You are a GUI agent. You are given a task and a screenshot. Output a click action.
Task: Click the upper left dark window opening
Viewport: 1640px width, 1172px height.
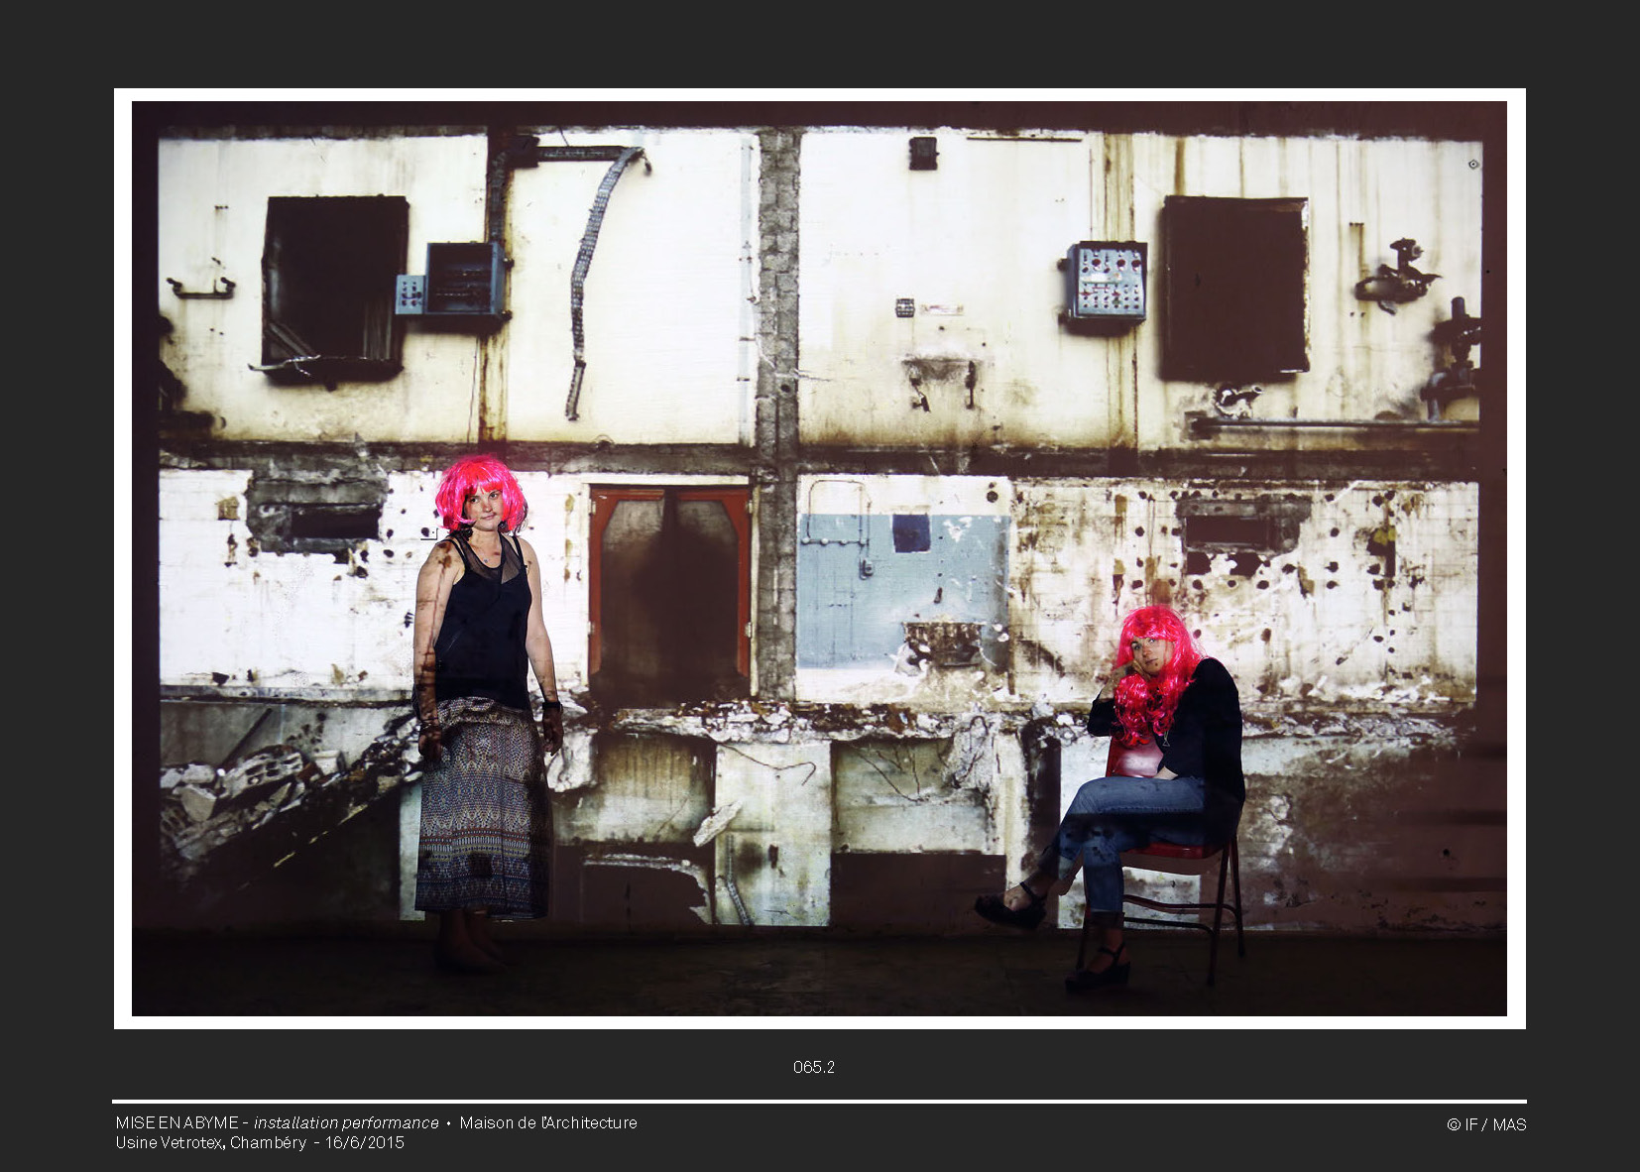334,282
